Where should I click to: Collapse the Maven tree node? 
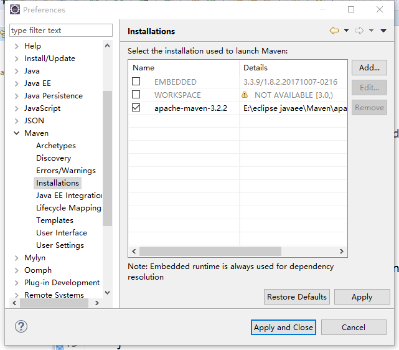pos(16,133)
